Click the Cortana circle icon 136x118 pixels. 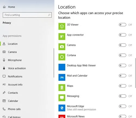coord(62,57)
